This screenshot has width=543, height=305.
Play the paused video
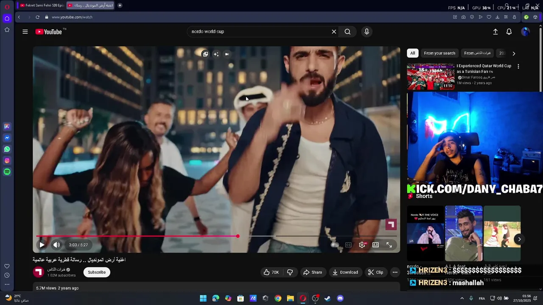(42, 245)
